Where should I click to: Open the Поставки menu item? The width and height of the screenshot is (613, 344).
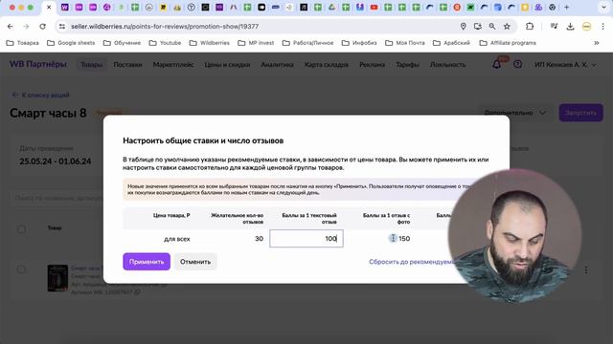[x=127, y=65]
